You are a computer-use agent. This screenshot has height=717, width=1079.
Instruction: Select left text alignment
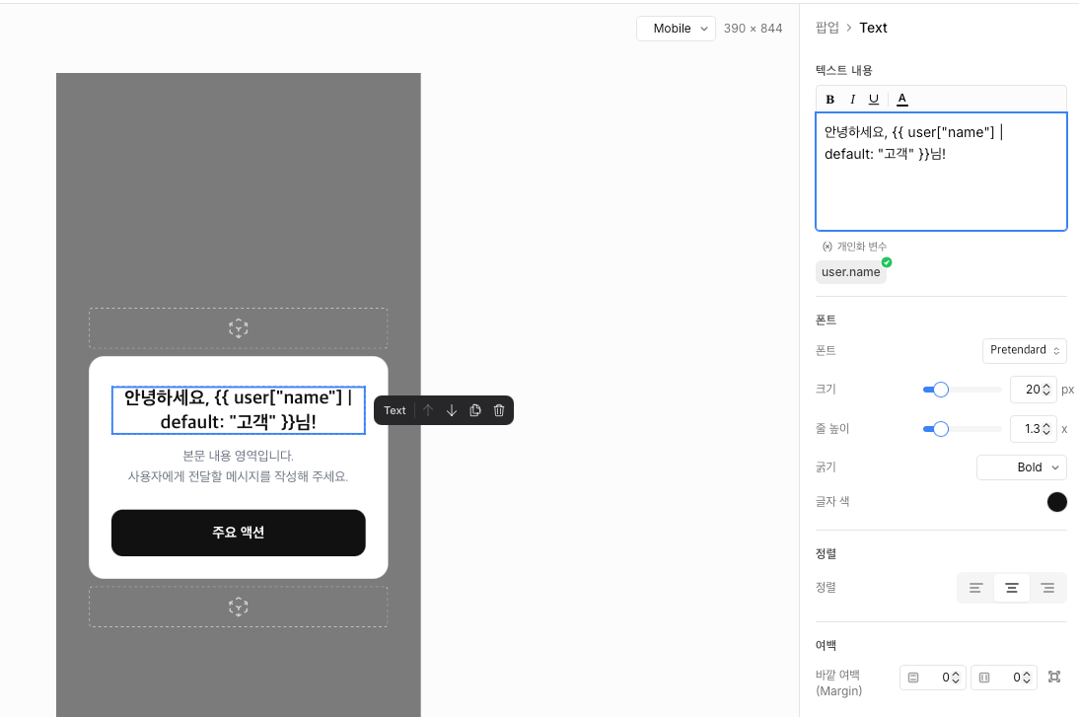[975, 588]
